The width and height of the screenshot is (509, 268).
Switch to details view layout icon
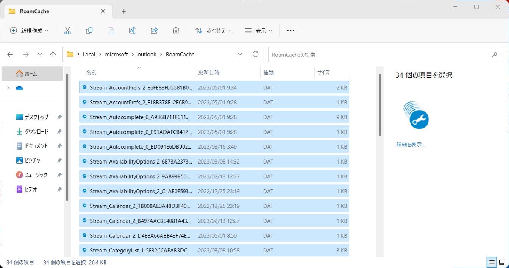pos(492,262)
